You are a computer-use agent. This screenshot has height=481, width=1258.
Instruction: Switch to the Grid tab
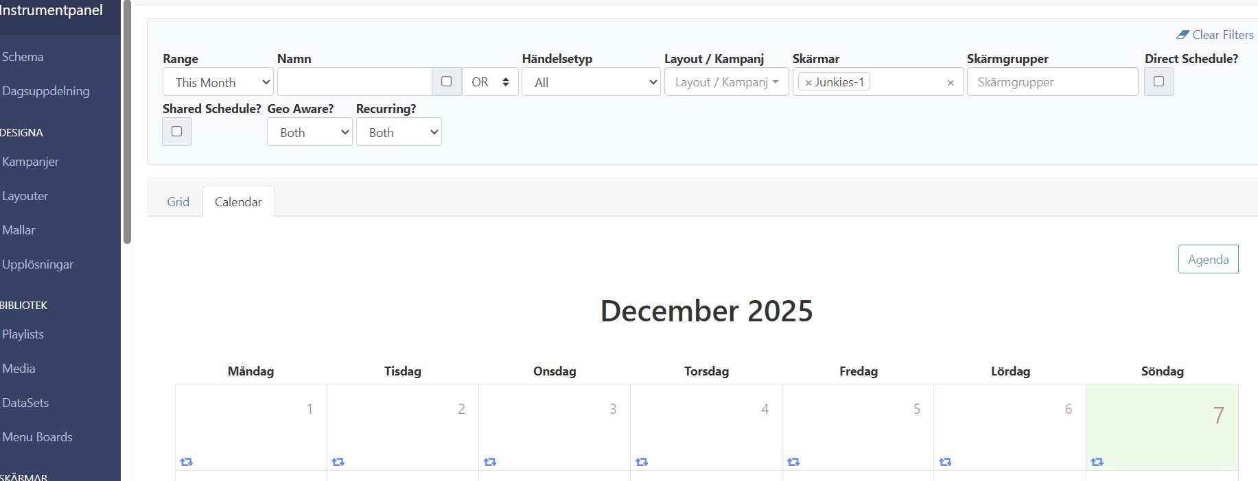pyautogui.click(x=178, y=202)
